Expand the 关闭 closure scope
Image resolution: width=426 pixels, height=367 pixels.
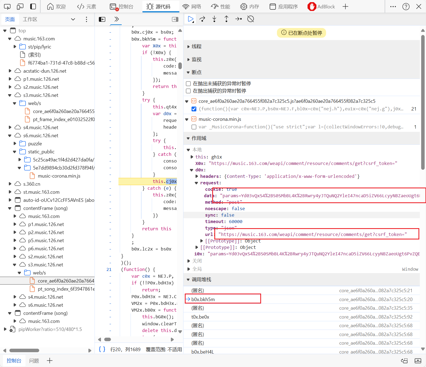[x=189, y=261]
